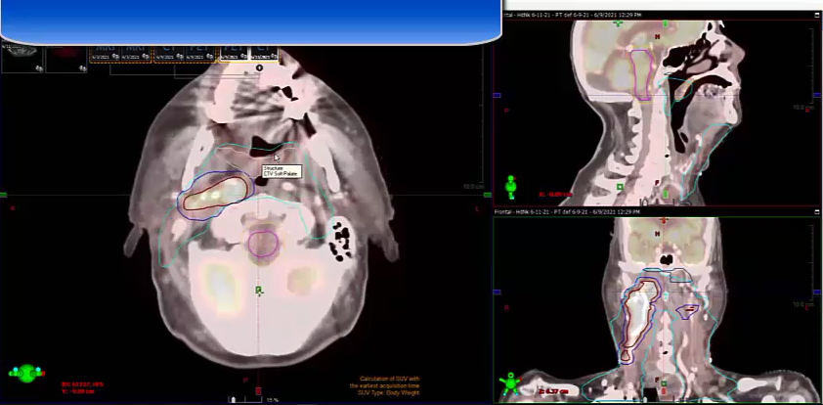Select the non-highlighted CT thumbnail beside MRI
Image resolution: width=823 pixels, height=405 pixels.
(168, 54)
